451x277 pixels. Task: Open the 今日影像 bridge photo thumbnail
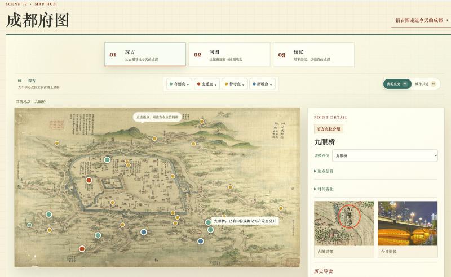pos(407,224)
